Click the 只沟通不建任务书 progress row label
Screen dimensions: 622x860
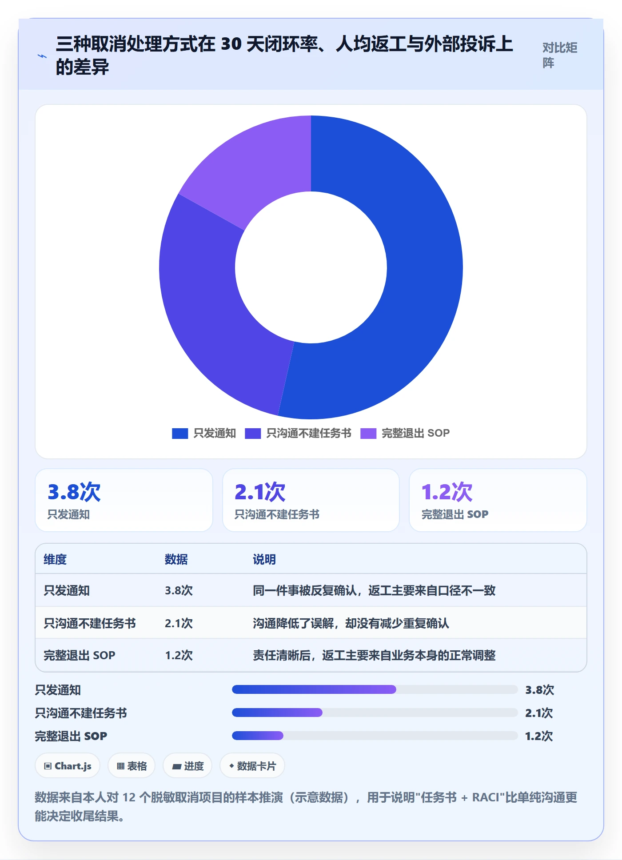coord(81,713)
